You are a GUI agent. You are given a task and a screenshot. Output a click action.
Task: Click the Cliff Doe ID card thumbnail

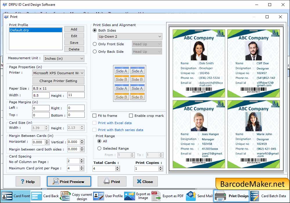(x=253, y=64)
